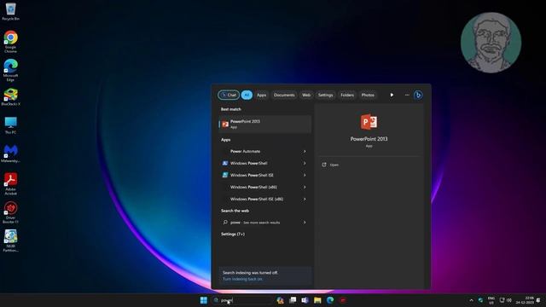Switch to the Apps filter tab

261,95
